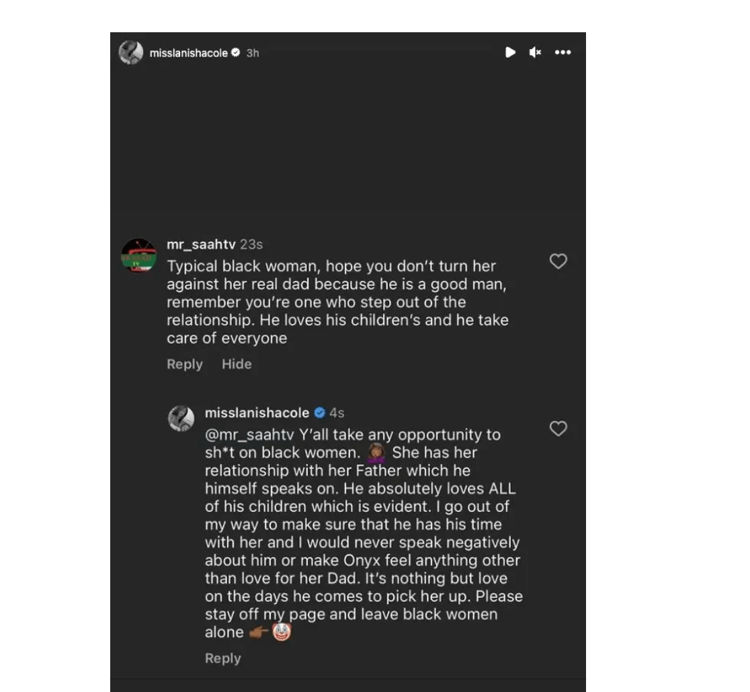Viewport: 750px width, 692px height.
Task: Like mr_saahtv's comment with heart icon
Action: pyautogui.click(x=558, y=261)
